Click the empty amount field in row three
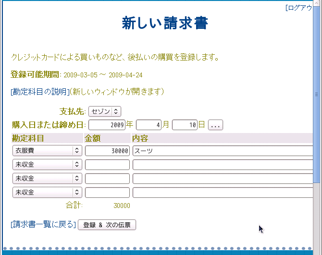 (107, 179)
